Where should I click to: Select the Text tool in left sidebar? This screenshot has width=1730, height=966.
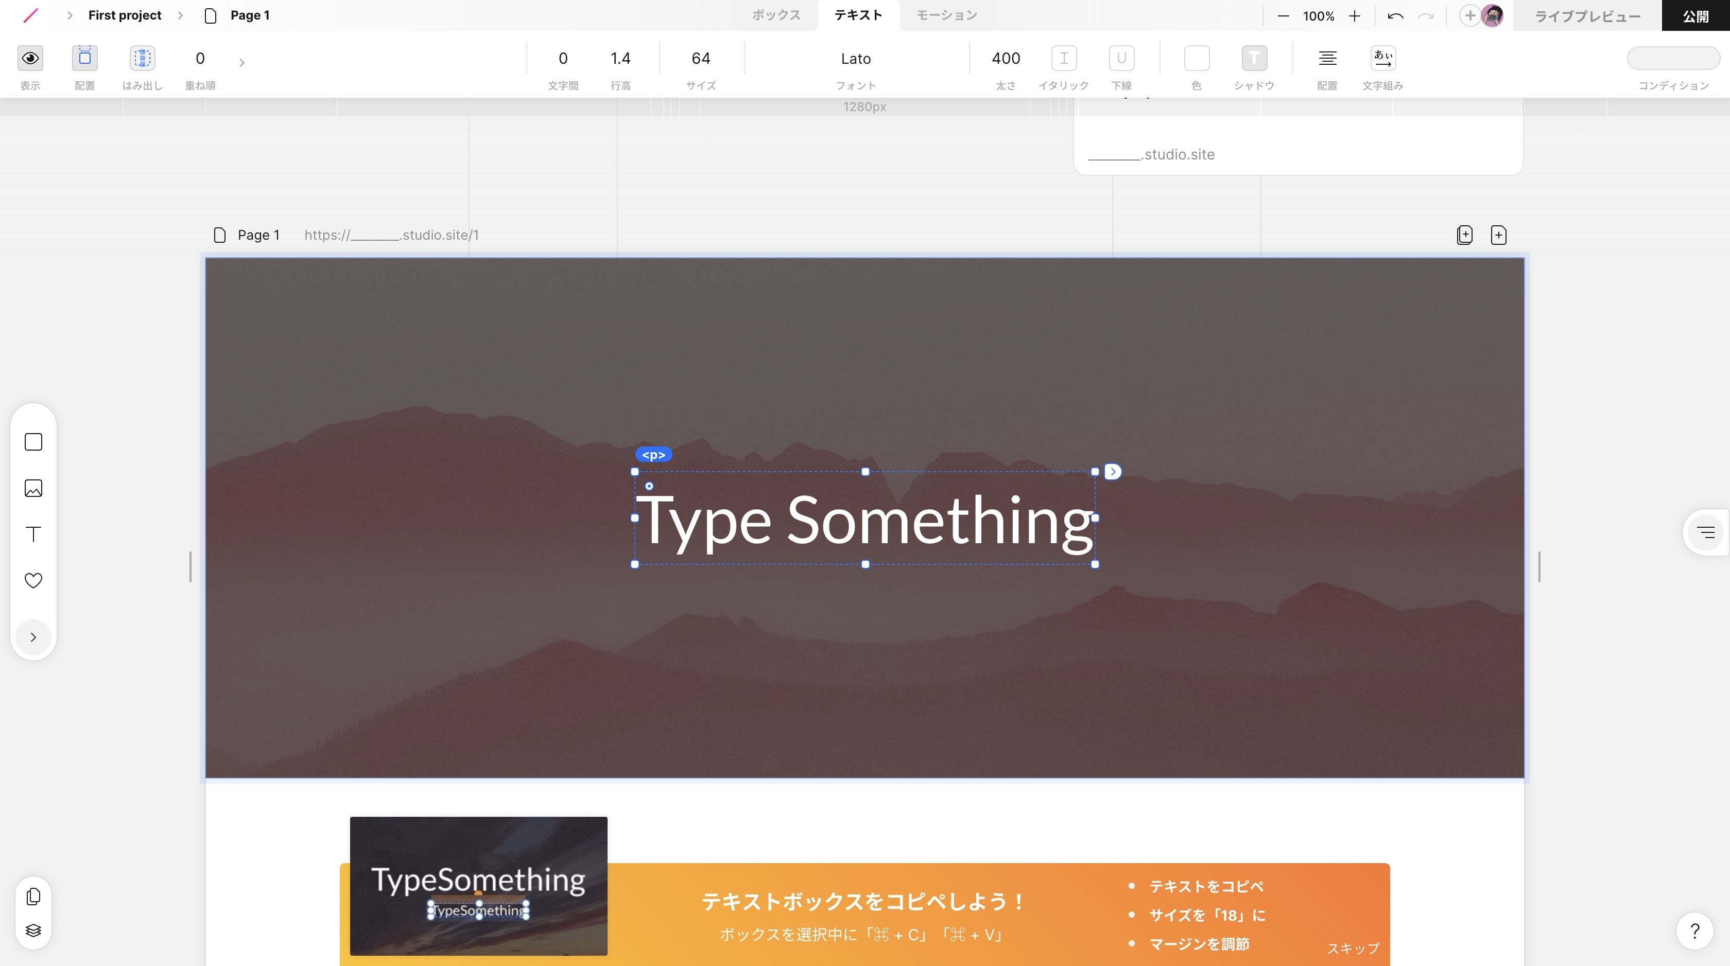[33, 534]
